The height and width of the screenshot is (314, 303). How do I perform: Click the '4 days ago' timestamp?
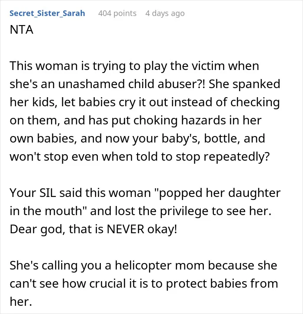tap(165, 13)
